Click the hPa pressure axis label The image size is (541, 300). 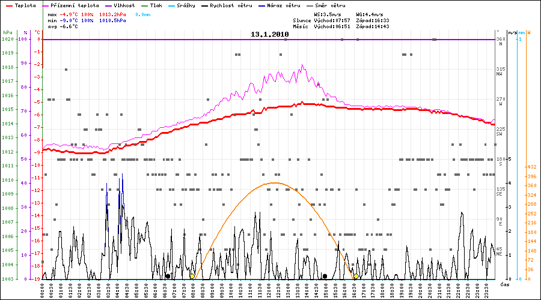[x=7, y=32]
